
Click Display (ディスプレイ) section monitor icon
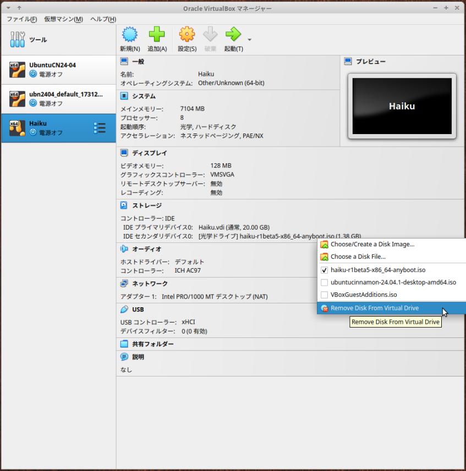coord(124,153)
